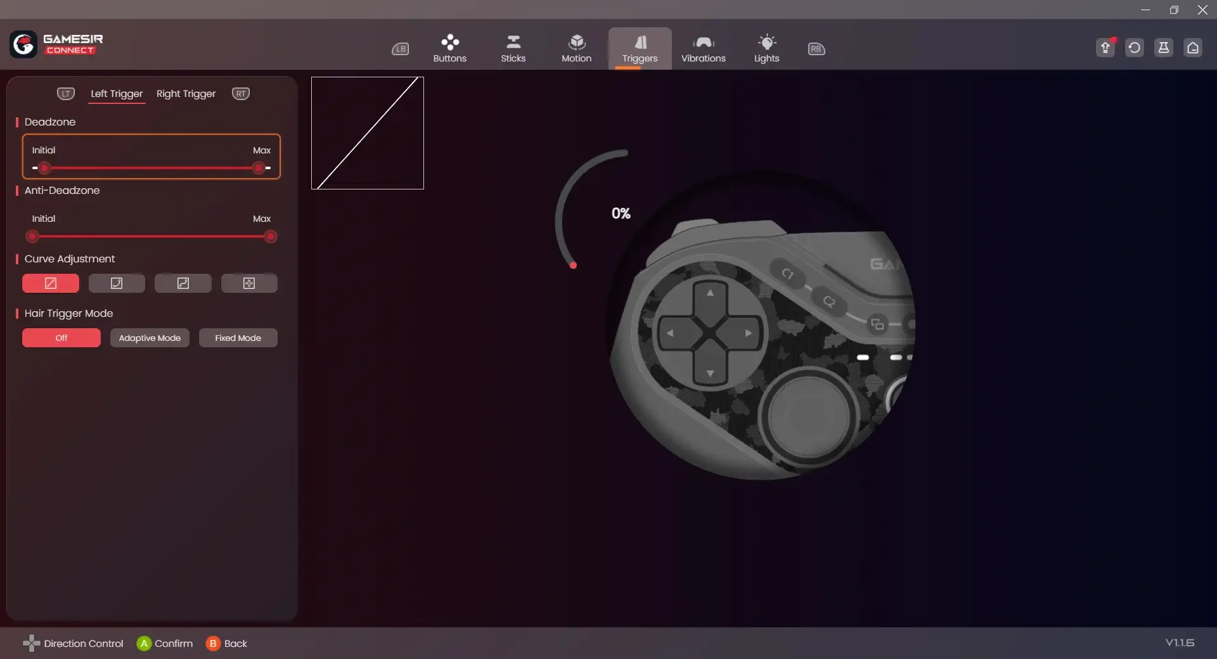Image resolution: width=1217 pixels, height=659 pixels.
Task: Click the RB shoulder navigation icon
Action: click(816, 49)
